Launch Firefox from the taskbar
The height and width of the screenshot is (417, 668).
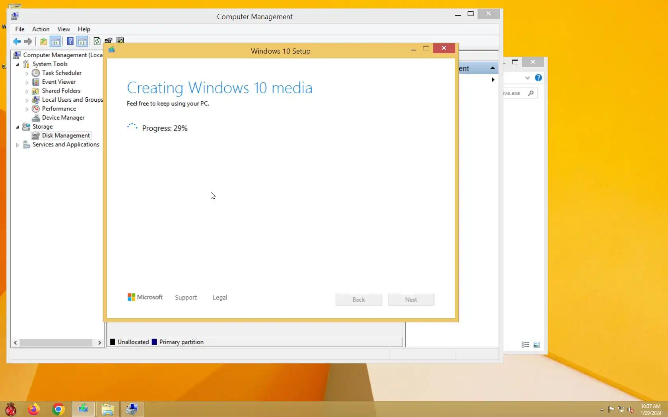(34, 409)
